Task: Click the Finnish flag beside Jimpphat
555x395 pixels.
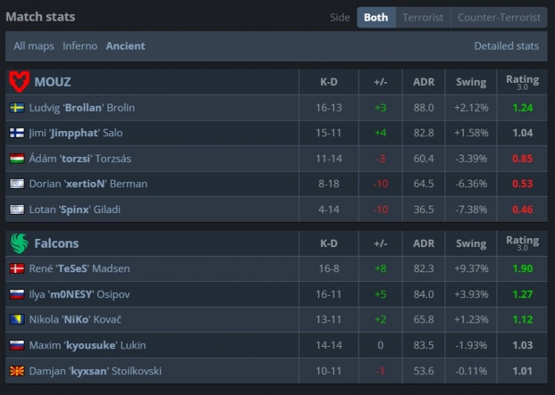Action: coord(17,133)
